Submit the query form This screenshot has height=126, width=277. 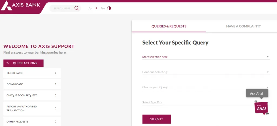coord(157,119)
